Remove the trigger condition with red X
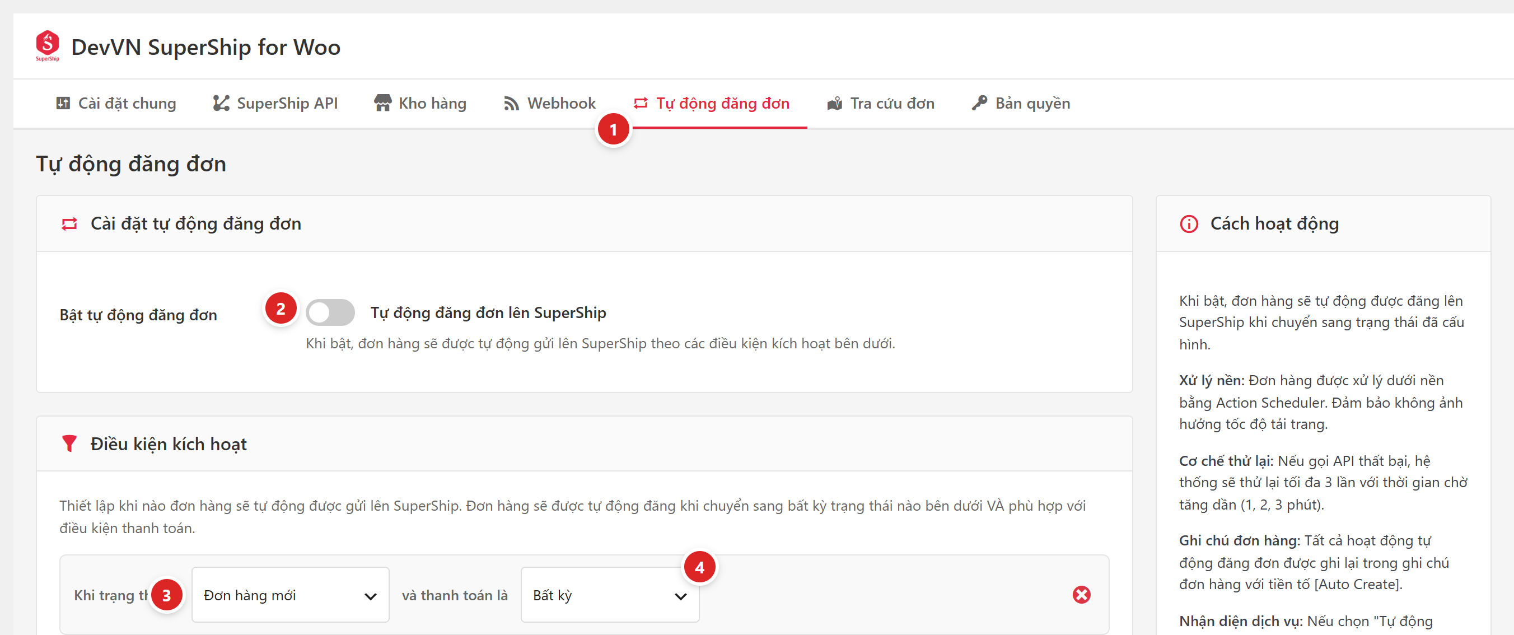The height and width of the screenshot is (635, 1514). coord(1081,595)
